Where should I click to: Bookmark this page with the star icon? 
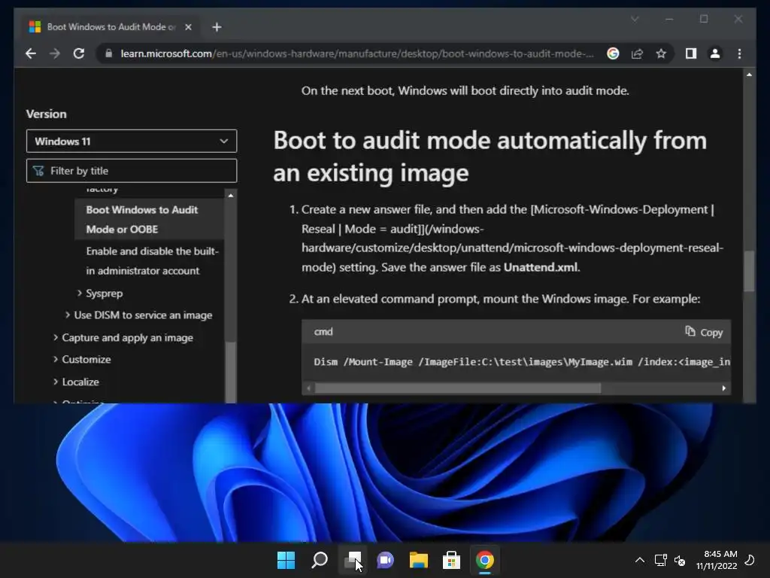(x=661, y=53)
